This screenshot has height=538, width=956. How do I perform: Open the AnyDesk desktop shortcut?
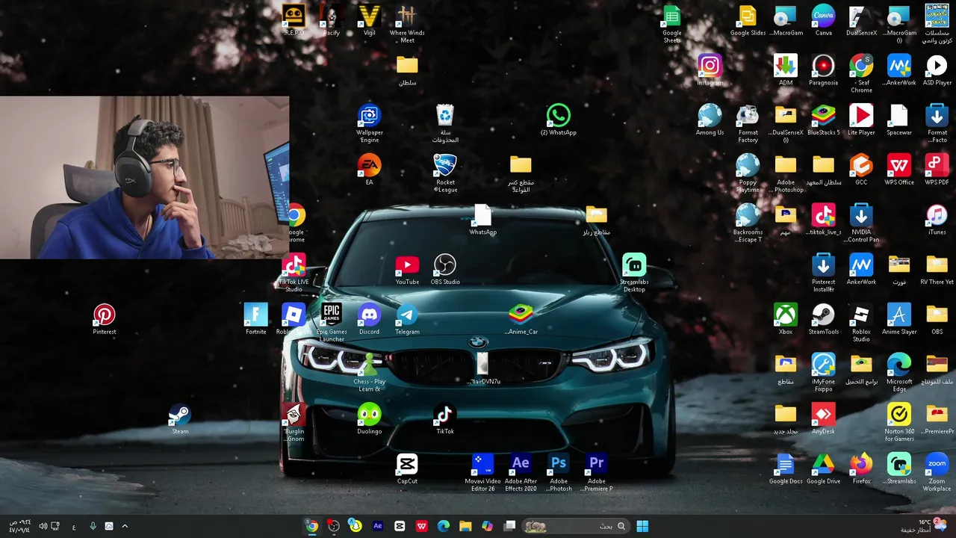(823, 418)
